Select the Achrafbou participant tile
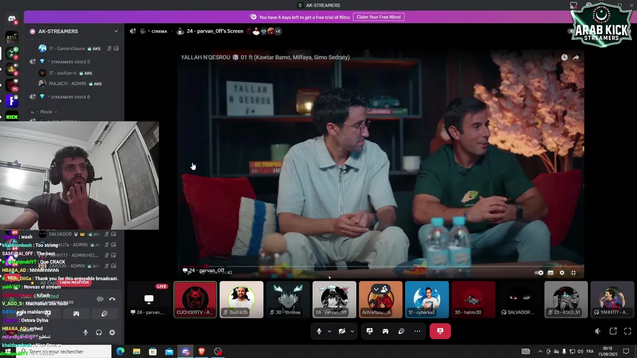Viewport: 637px width, 358px height. (x=380, y=299)
